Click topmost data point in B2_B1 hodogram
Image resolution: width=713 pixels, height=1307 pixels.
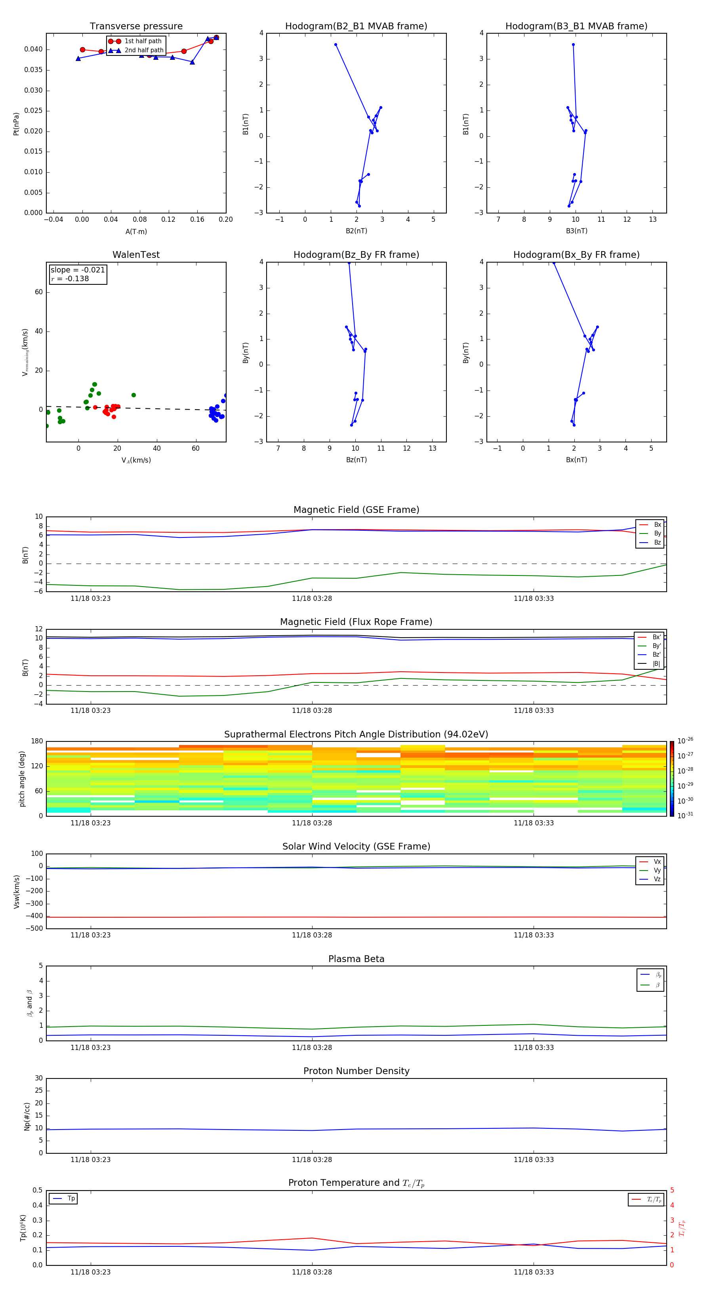tap(336, 45)
